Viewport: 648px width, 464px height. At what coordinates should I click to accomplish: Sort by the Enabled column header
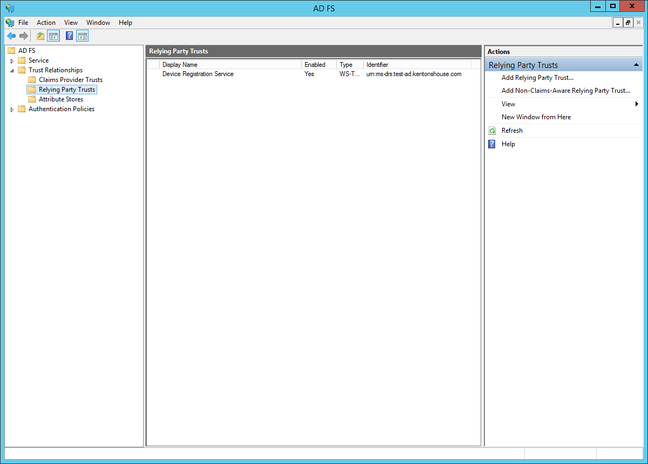pos(319,65)
